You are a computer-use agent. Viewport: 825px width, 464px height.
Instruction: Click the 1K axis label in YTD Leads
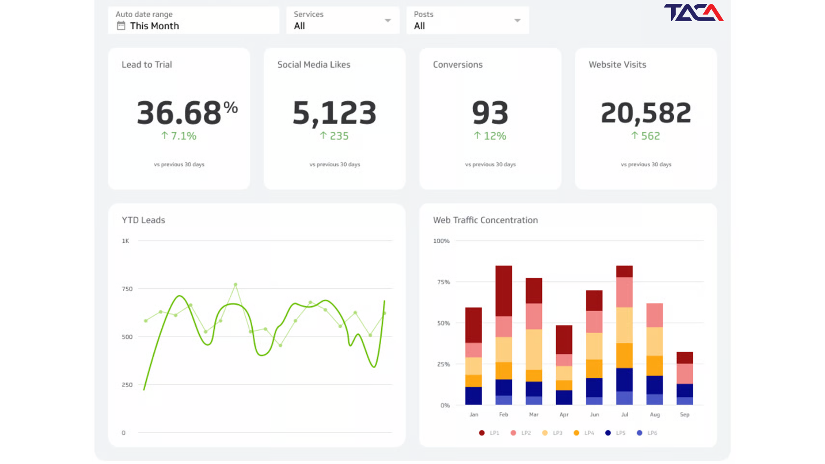click(125, 241)
